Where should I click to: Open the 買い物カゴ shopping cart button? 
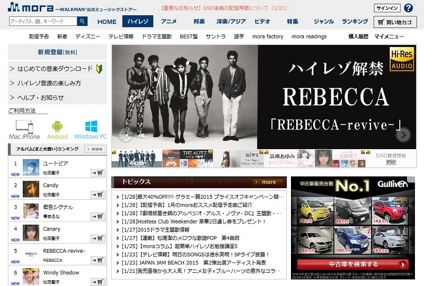point(395,22)
